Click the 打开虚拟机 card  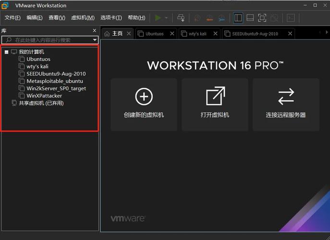215,105
